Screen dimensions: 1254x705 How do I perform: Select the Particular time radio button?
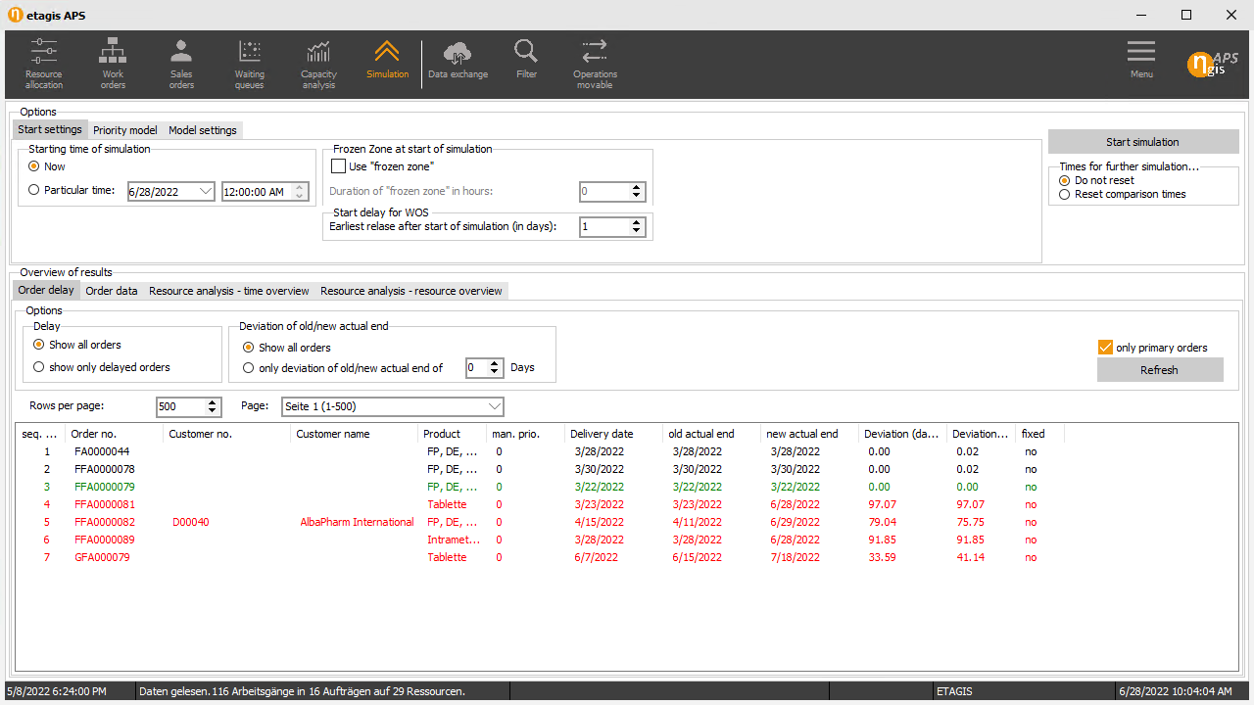point(34,190)
